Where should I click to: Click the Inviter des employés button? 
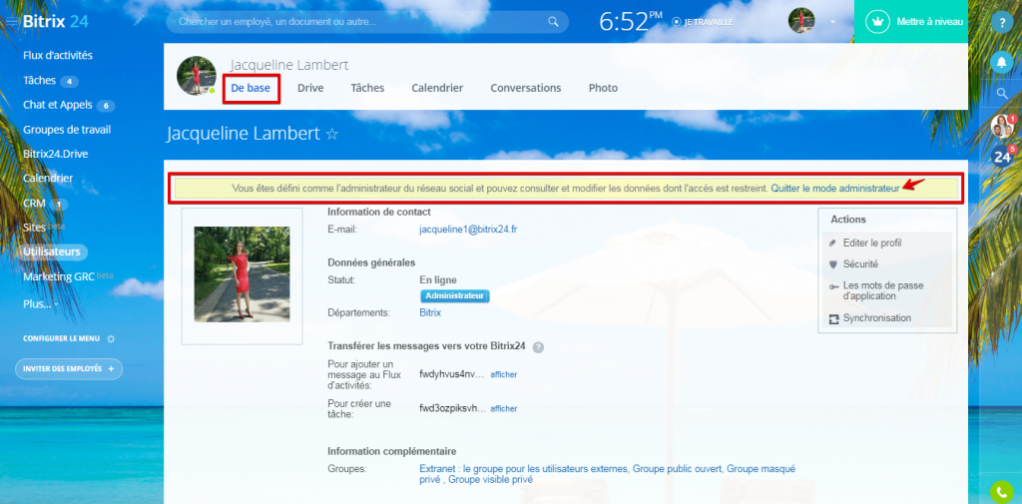click(69, 369)
